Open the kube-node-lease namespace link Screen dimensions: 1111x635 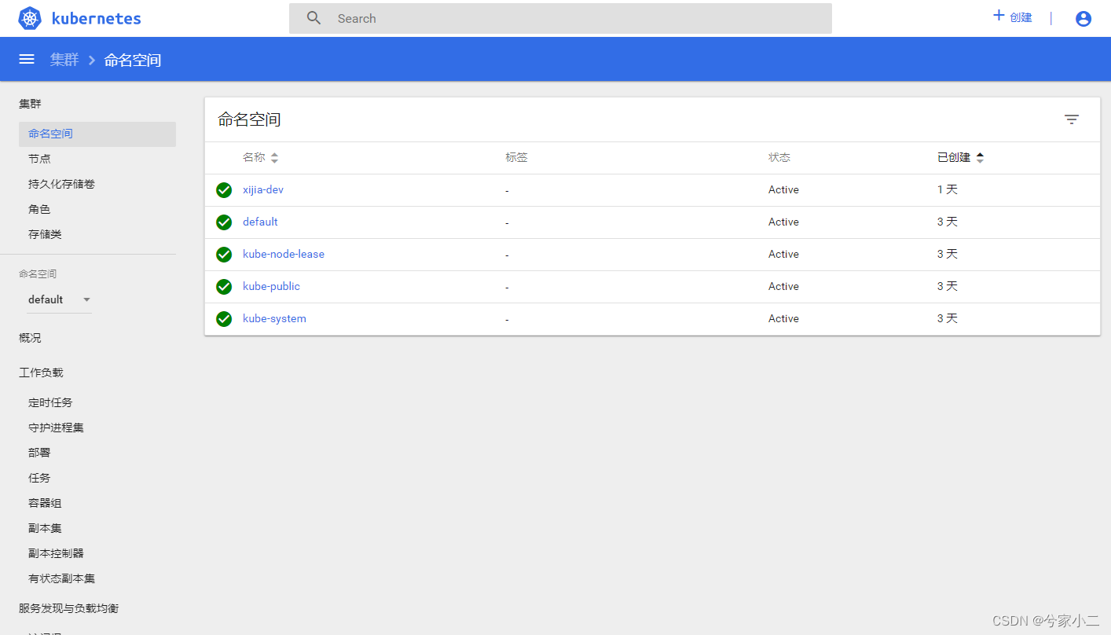coord(283,254)
